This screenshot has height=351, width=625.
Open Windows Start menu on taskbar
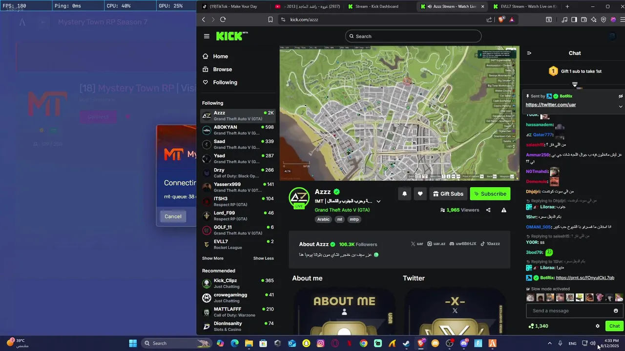pyautogui.click(x=133, y=343)
